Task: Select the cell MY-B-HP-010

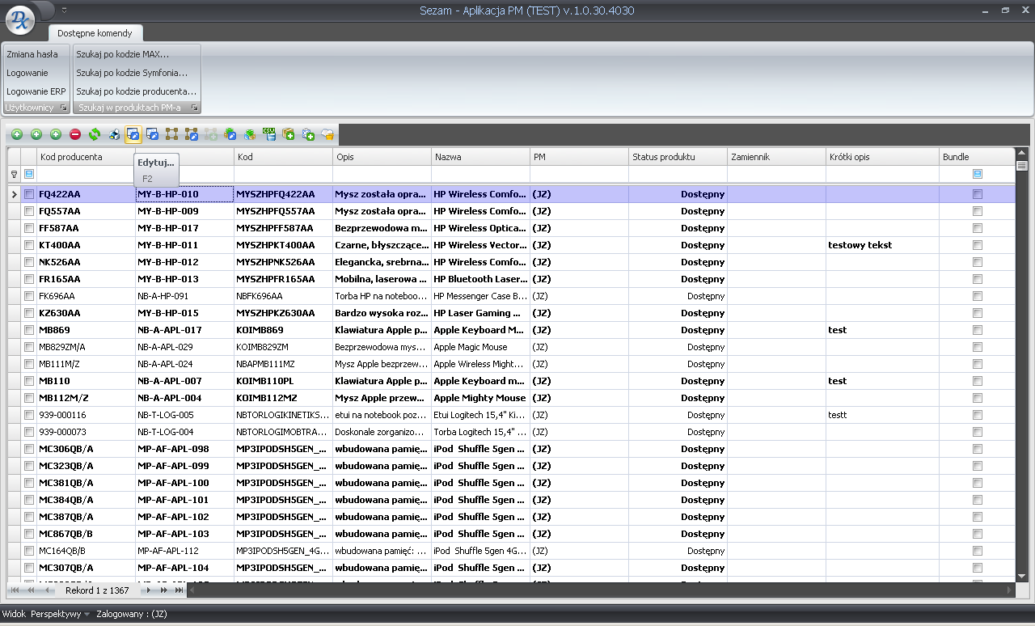Action: click(184, 194)
